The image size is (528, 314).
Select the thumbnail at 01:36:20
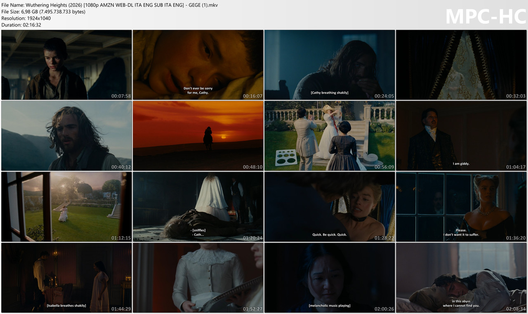tap(461, 207)
